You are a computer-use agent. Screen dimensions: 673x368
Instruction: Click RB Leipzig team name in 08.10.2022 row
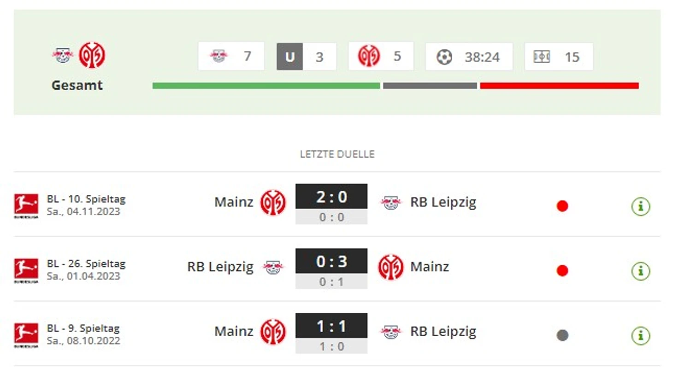click(443, 331)
